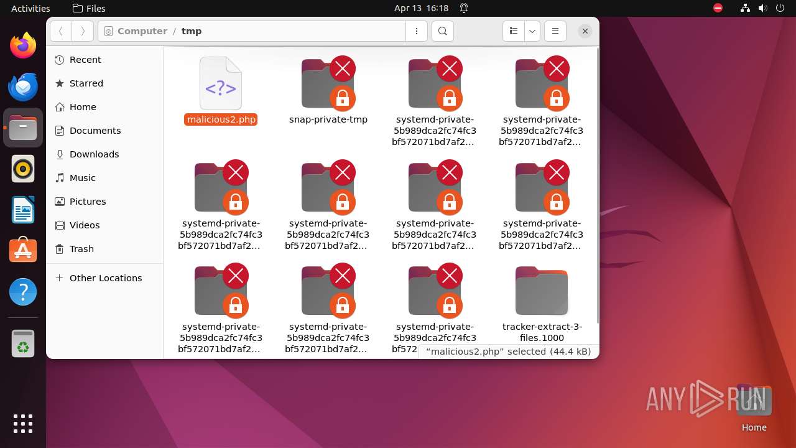Screen dimensions: 796x448
Task: Open the clock and calendar panel
Action: [x=421, y=8]
